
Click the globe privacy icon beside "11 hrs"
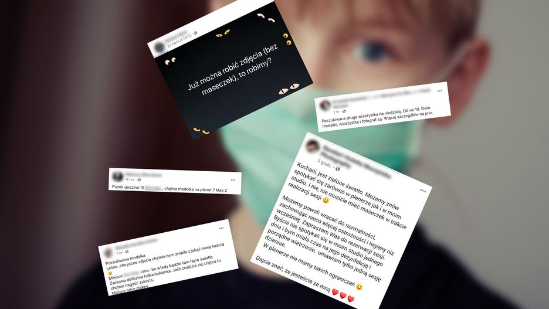(x=139, y=180)
